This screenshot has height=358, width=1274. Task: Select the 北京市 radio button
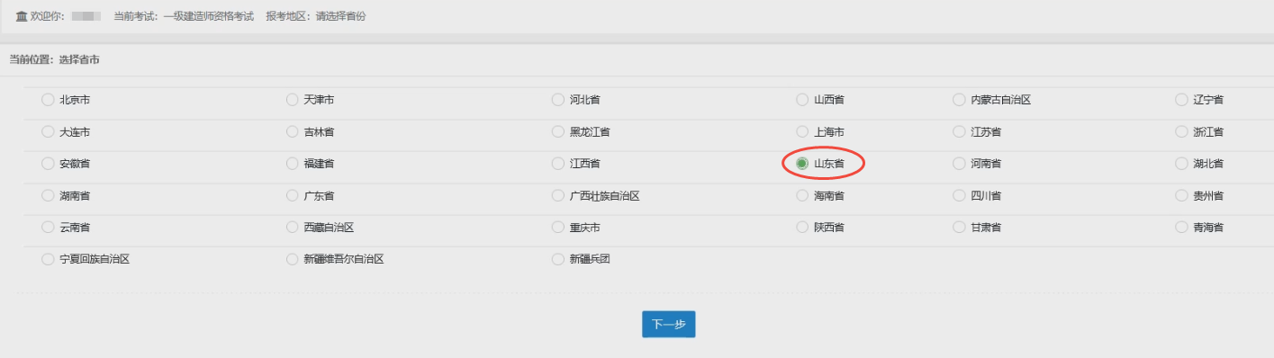coord(48,100)
